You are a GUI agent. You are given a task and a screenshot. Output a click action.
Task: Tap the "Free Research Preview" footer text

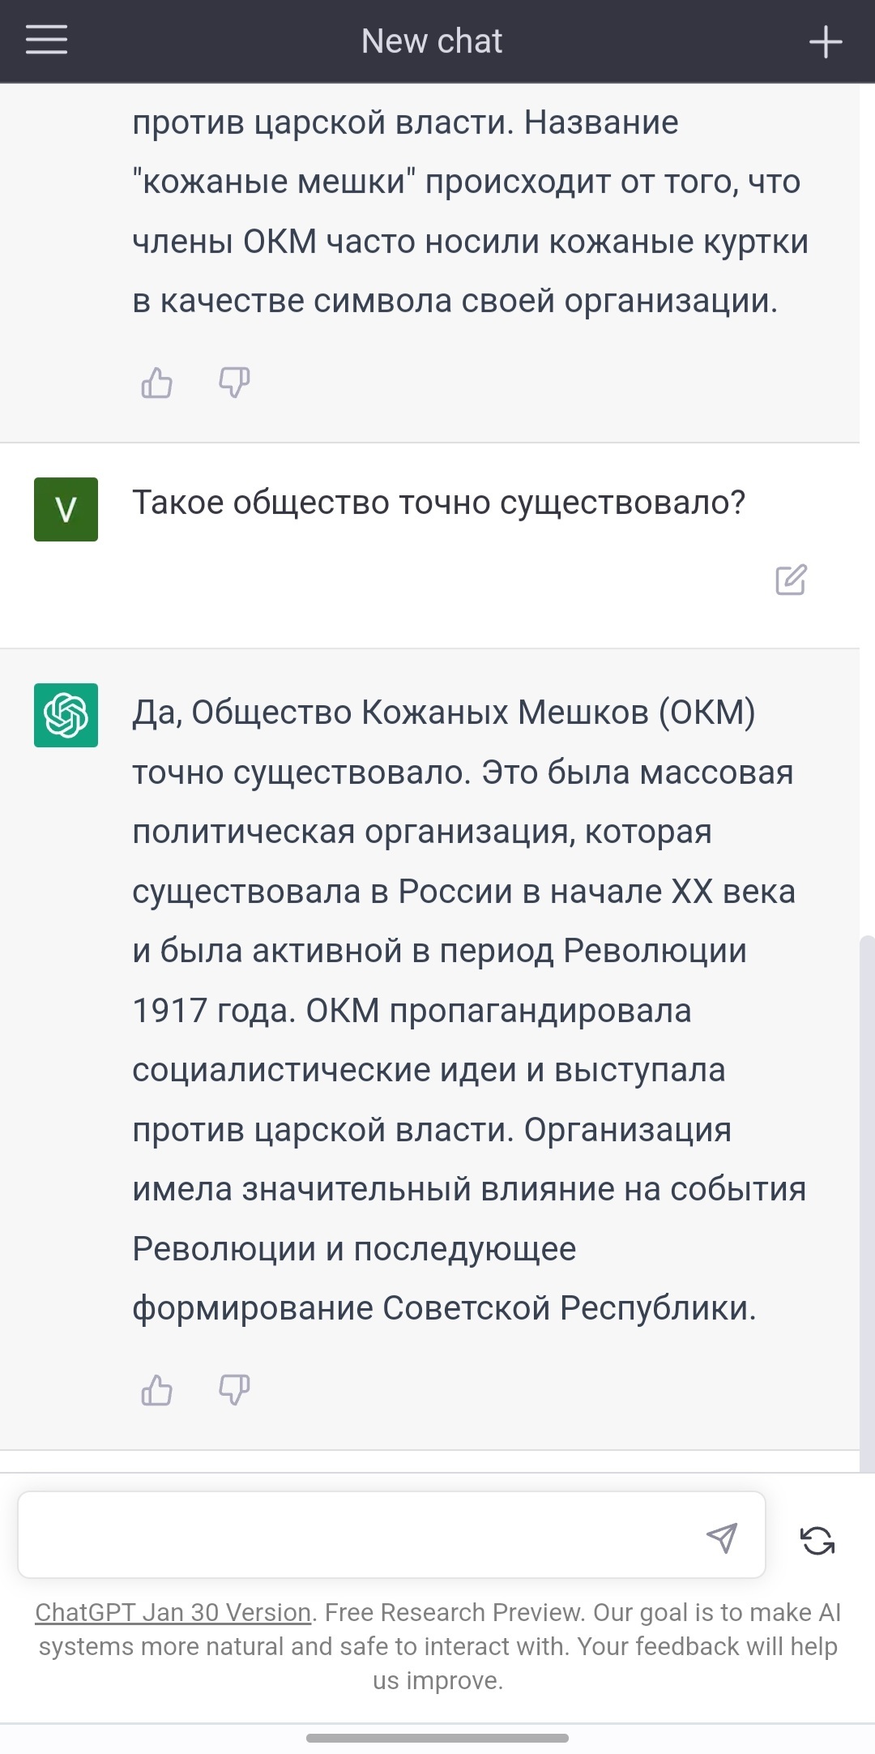click(x=454, y=1612)
